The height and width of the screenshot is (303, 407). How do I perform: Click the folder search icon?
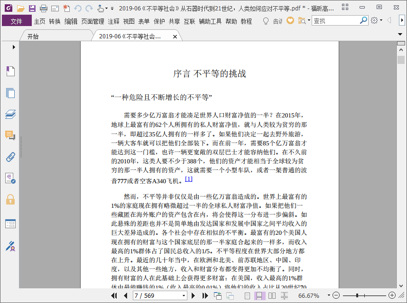tap(302, 21)
